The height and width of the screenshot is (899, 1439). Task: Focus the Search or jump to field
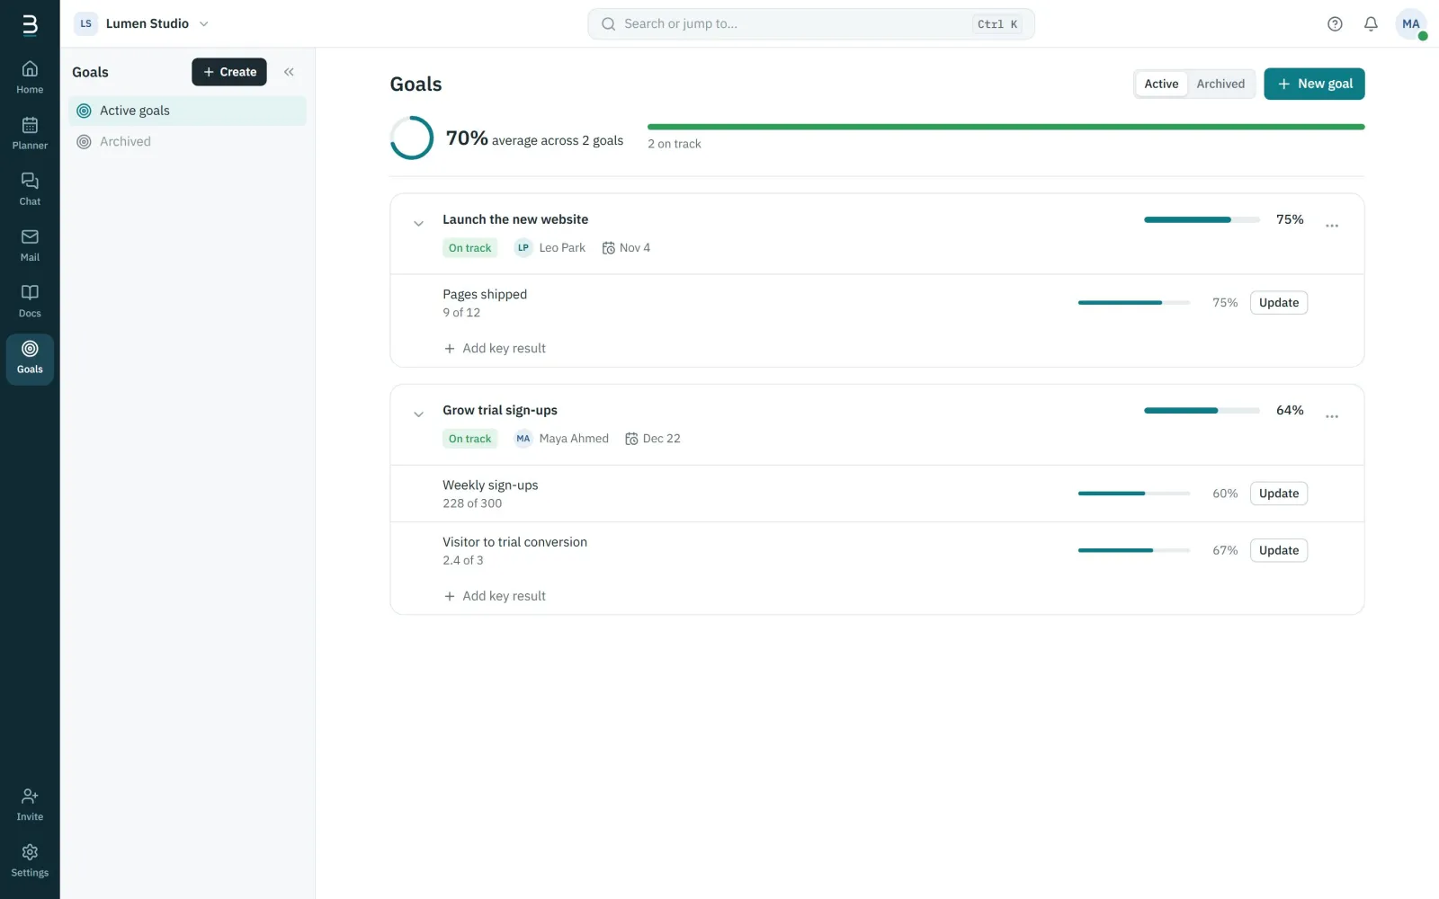811,24
